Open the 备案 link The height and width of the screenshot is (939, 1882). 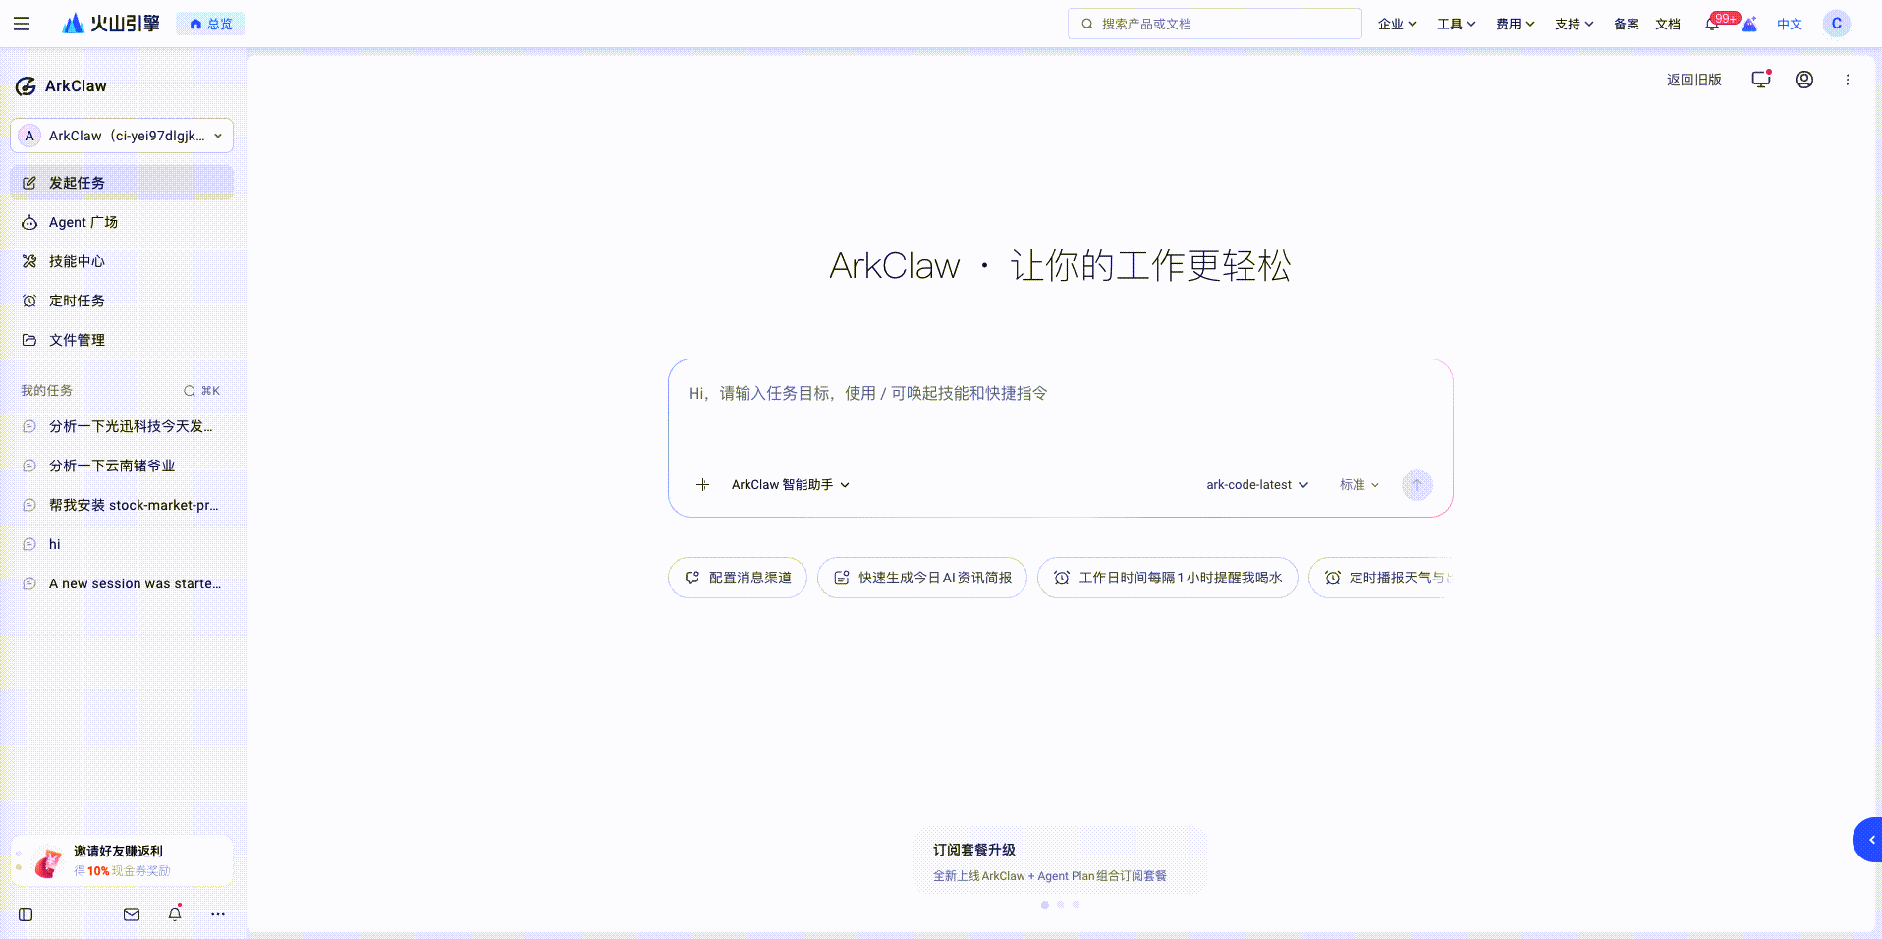[1626, 24]
